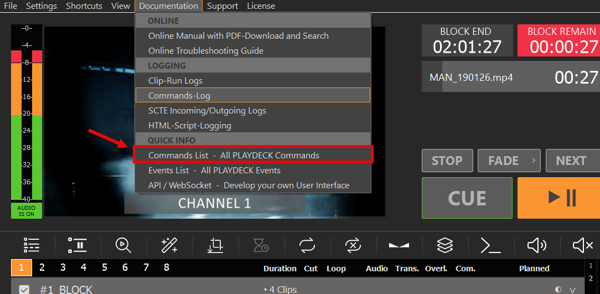Screen dimensions: 600x294
Task: Open the View menu
Action: tap(121, 6)
